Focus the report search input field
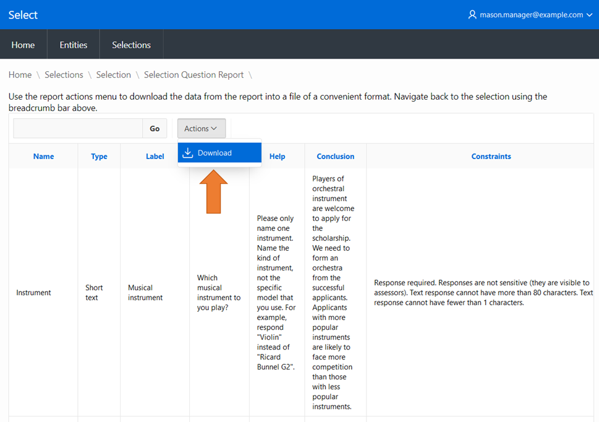The width and height of the screenshot is (599, 422). point(78,129)
